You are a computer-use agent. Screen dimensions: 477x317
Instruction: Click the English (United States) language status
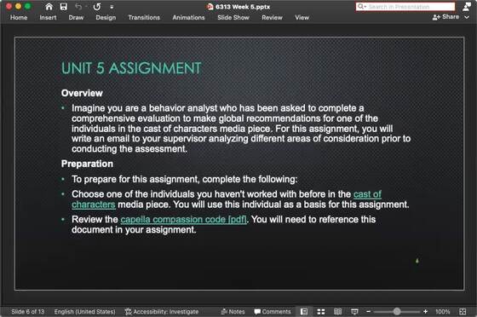tap(84, 312)
